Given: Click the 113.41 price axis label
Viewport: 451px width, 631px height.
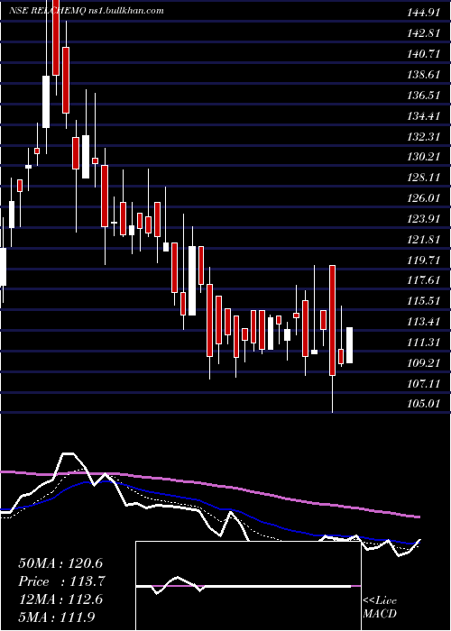Looking at the screenshot, I should pos(423,322).
